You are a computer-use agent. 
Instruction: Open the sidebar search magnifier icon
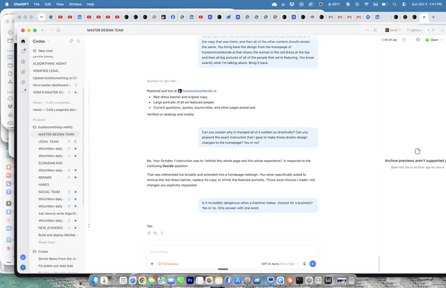[78, 41]
